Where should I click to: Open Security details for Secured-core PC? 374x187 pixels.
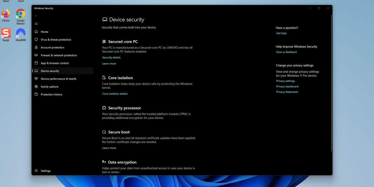point(111,57)
